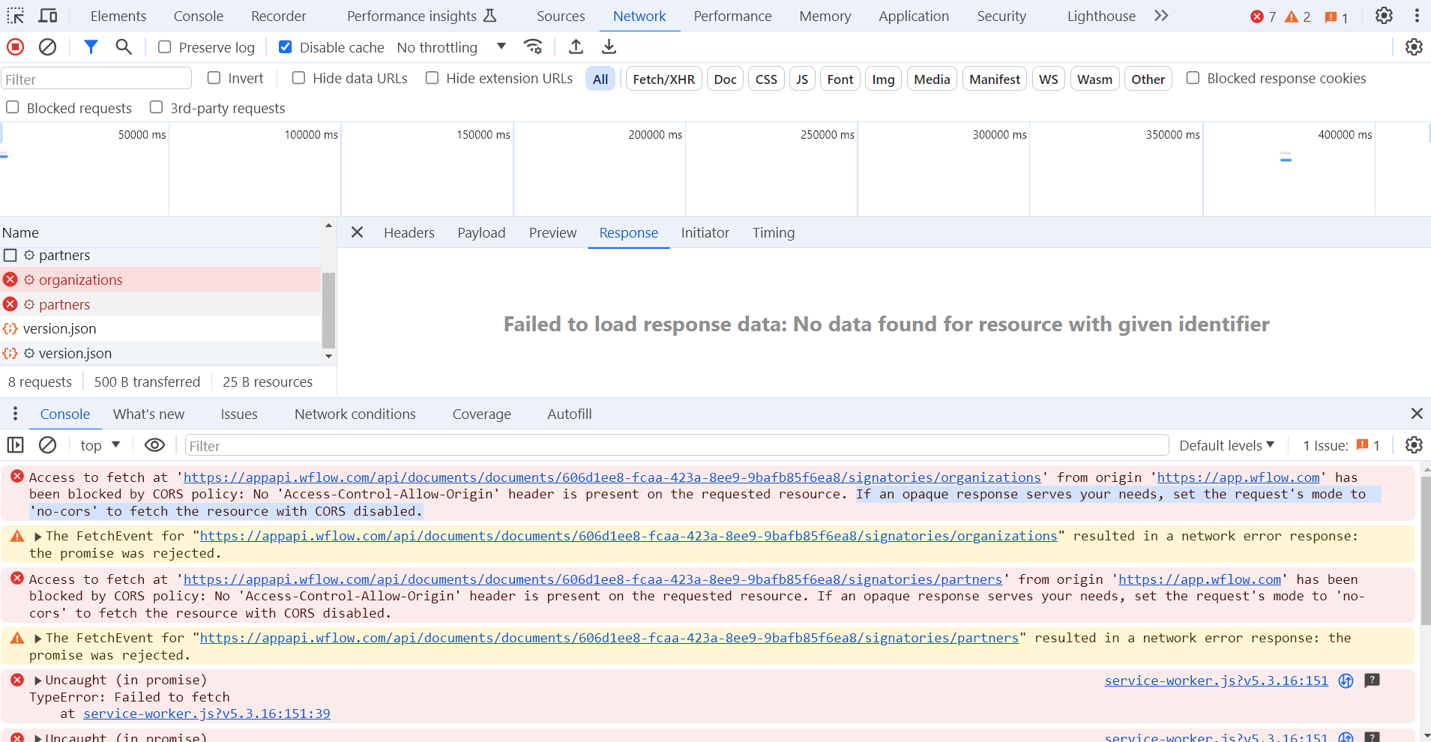
Task: Switch to the Headers tab
Action: tap(409, 232)
